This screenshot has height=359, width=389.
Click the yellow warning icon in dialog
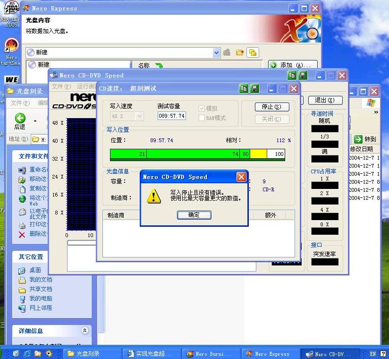coord(154,197)
